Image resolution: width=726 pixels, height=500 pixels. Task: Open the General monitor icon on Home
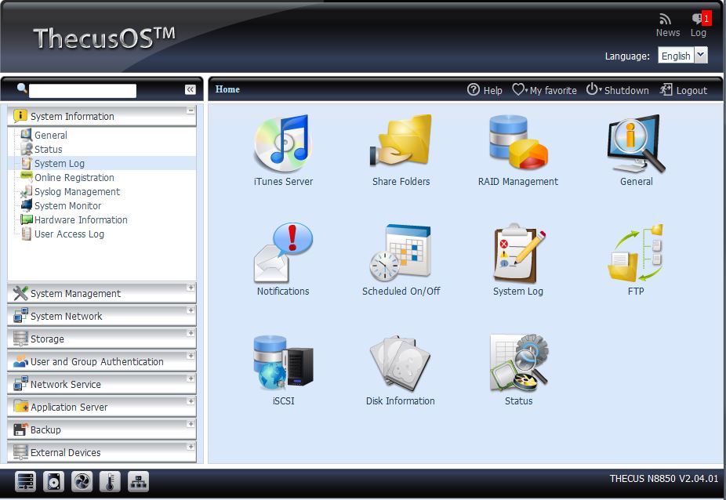[636, 143]
